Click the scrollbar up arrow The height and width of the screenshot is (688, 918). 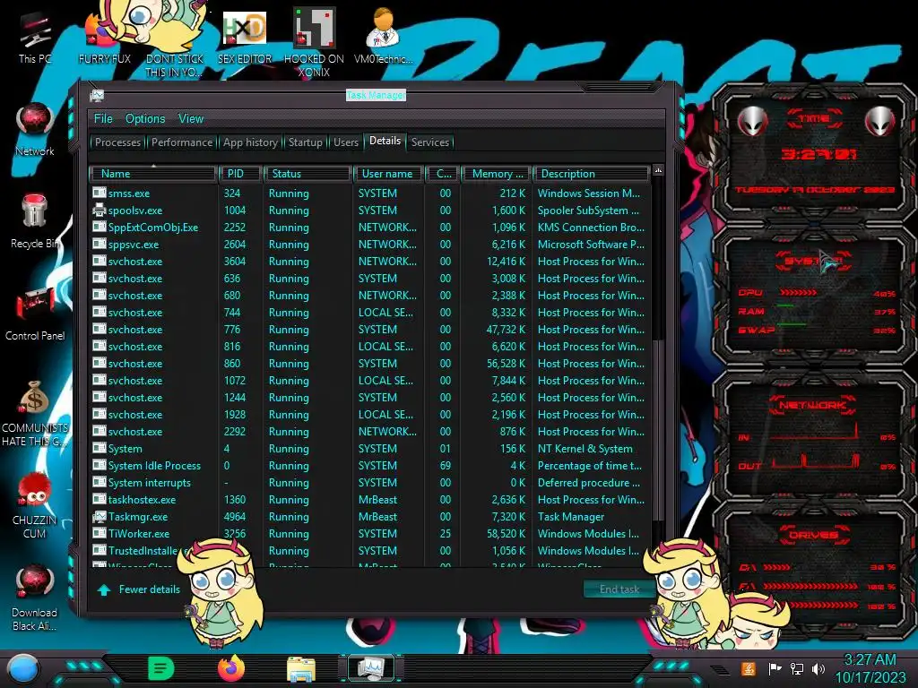[x=658, y=170]
